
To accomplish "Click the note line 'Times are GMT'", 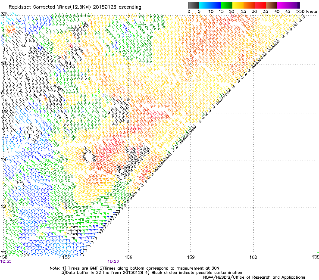I will [x=84, y=268].
